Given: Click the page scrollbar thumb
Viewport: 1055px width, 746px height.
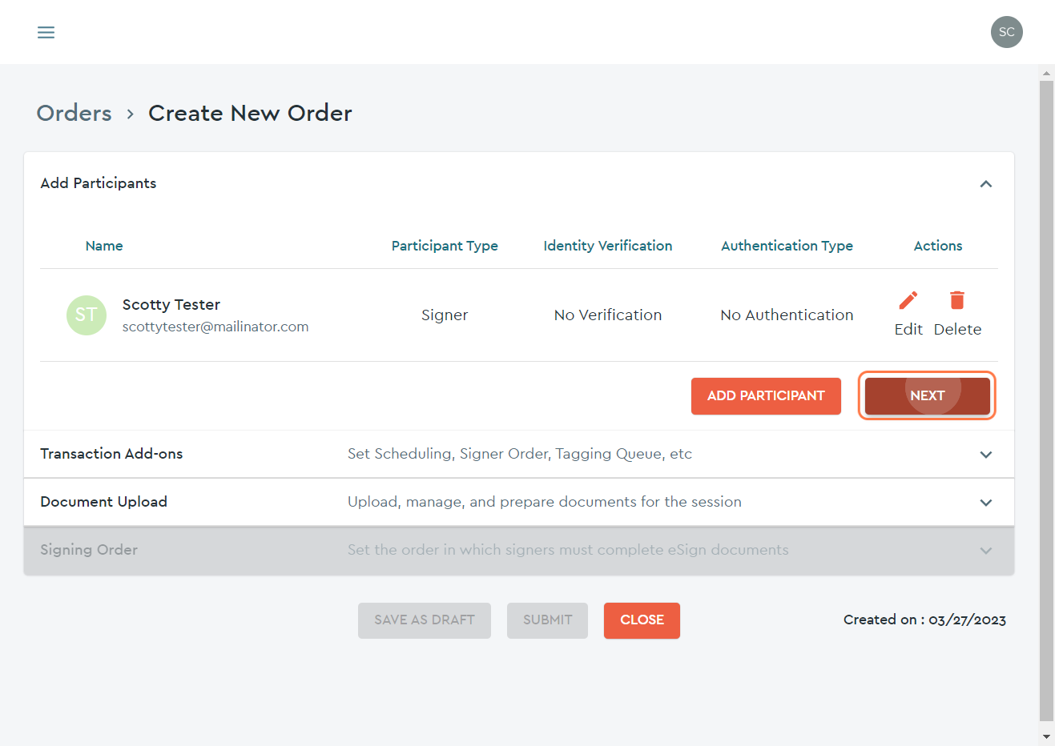Looking at the screenshot, I should tap(1046, 400).
